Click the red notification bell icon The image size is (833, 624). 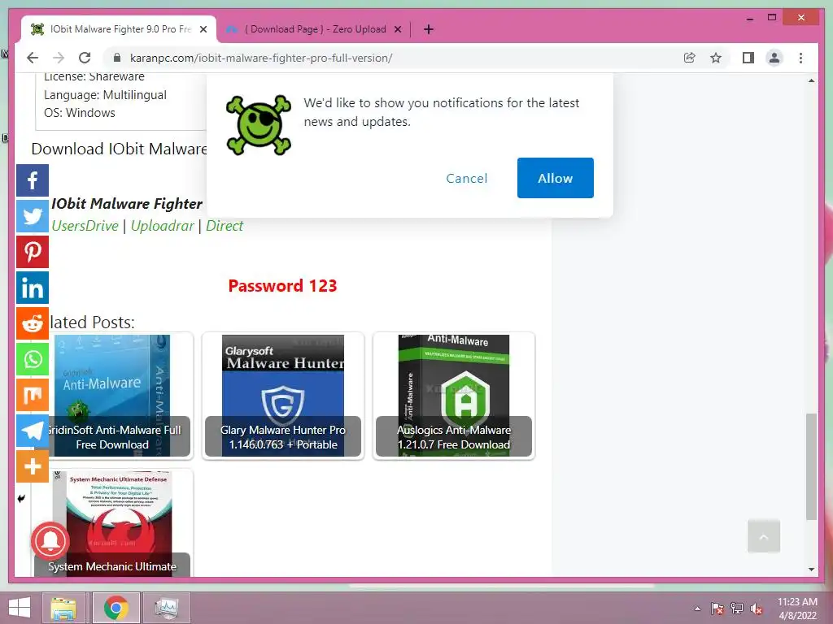[50, 540]
